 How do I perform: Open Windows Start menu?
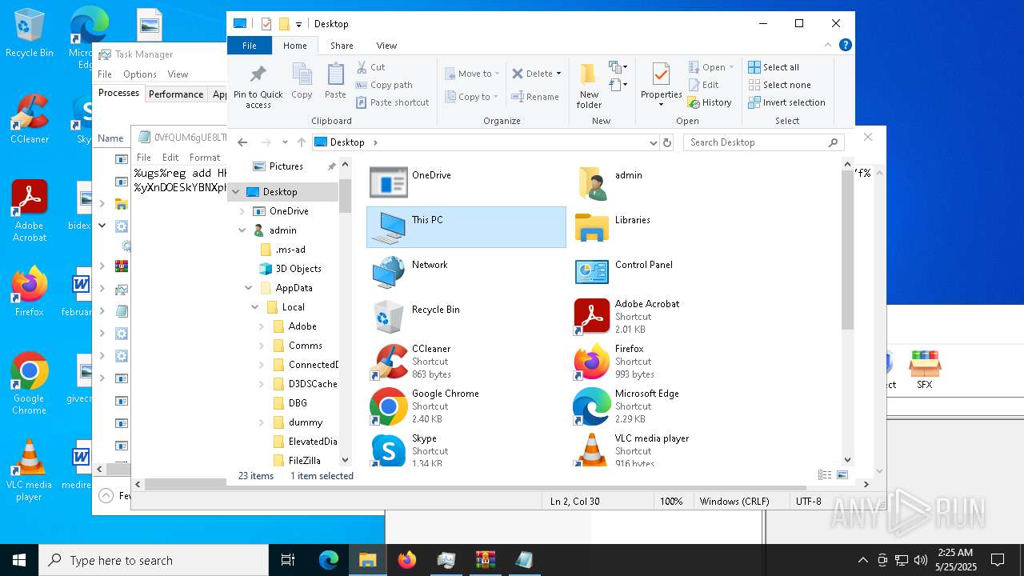point(19,560)
